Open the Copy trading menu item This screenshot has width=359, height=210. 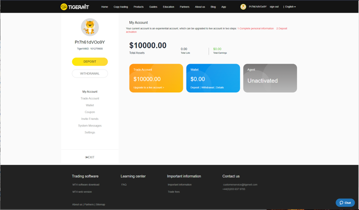click(x=121, y=7)
